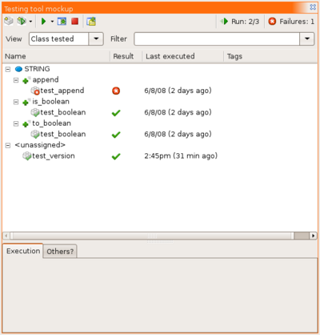Collapse the append node
The image size is (320, 335).
pyautogui.click(x=16, y=80)
